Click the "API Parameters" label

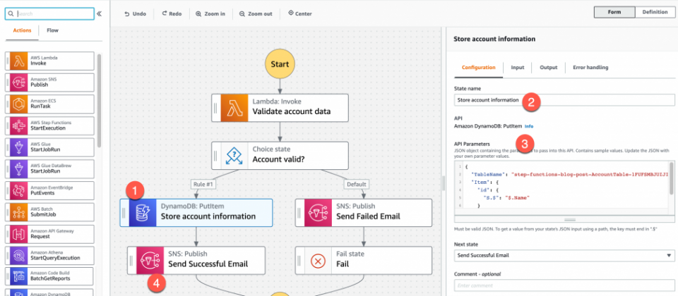(x=472, y=144)
